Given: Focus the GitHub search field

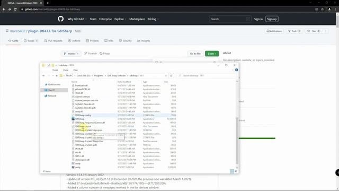Looking at the screenshot, I should (230, 19).
